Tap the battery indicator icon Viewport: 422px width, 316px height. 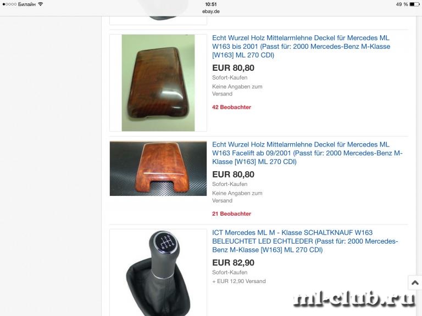click(x=414, y=4)
